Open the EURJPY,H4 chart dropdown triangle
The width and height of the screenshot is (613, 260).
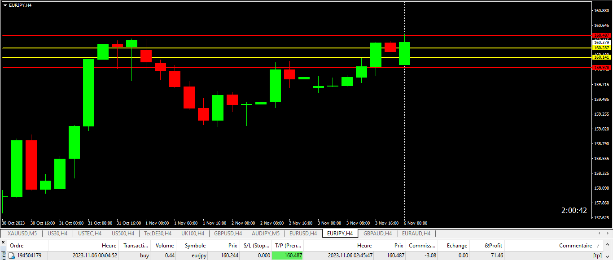click(5, 5)
